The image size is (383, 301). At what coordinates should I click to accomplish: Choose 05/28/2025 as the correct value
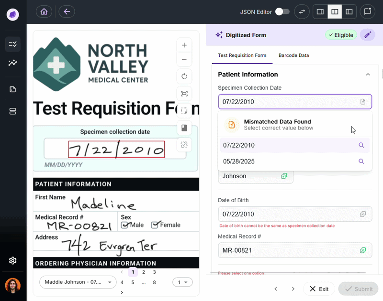239,161
